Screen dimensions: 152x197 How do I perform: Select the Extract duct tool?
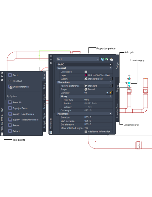[14, 131]
